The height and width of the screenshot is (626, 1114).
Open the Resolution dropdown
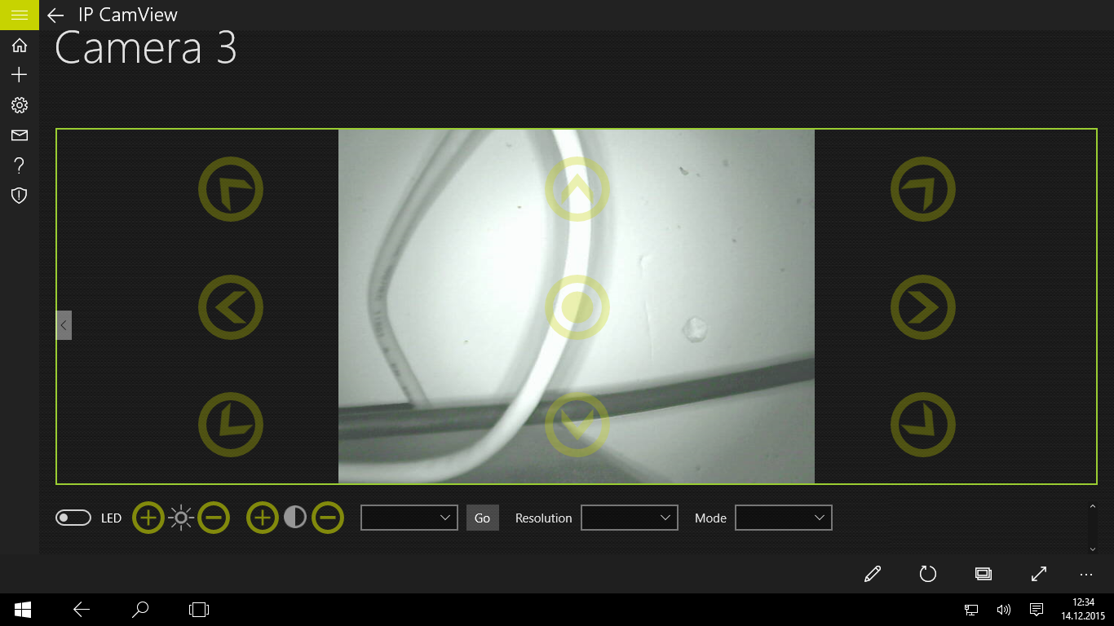pyautogui.click(x=630, y=518)
